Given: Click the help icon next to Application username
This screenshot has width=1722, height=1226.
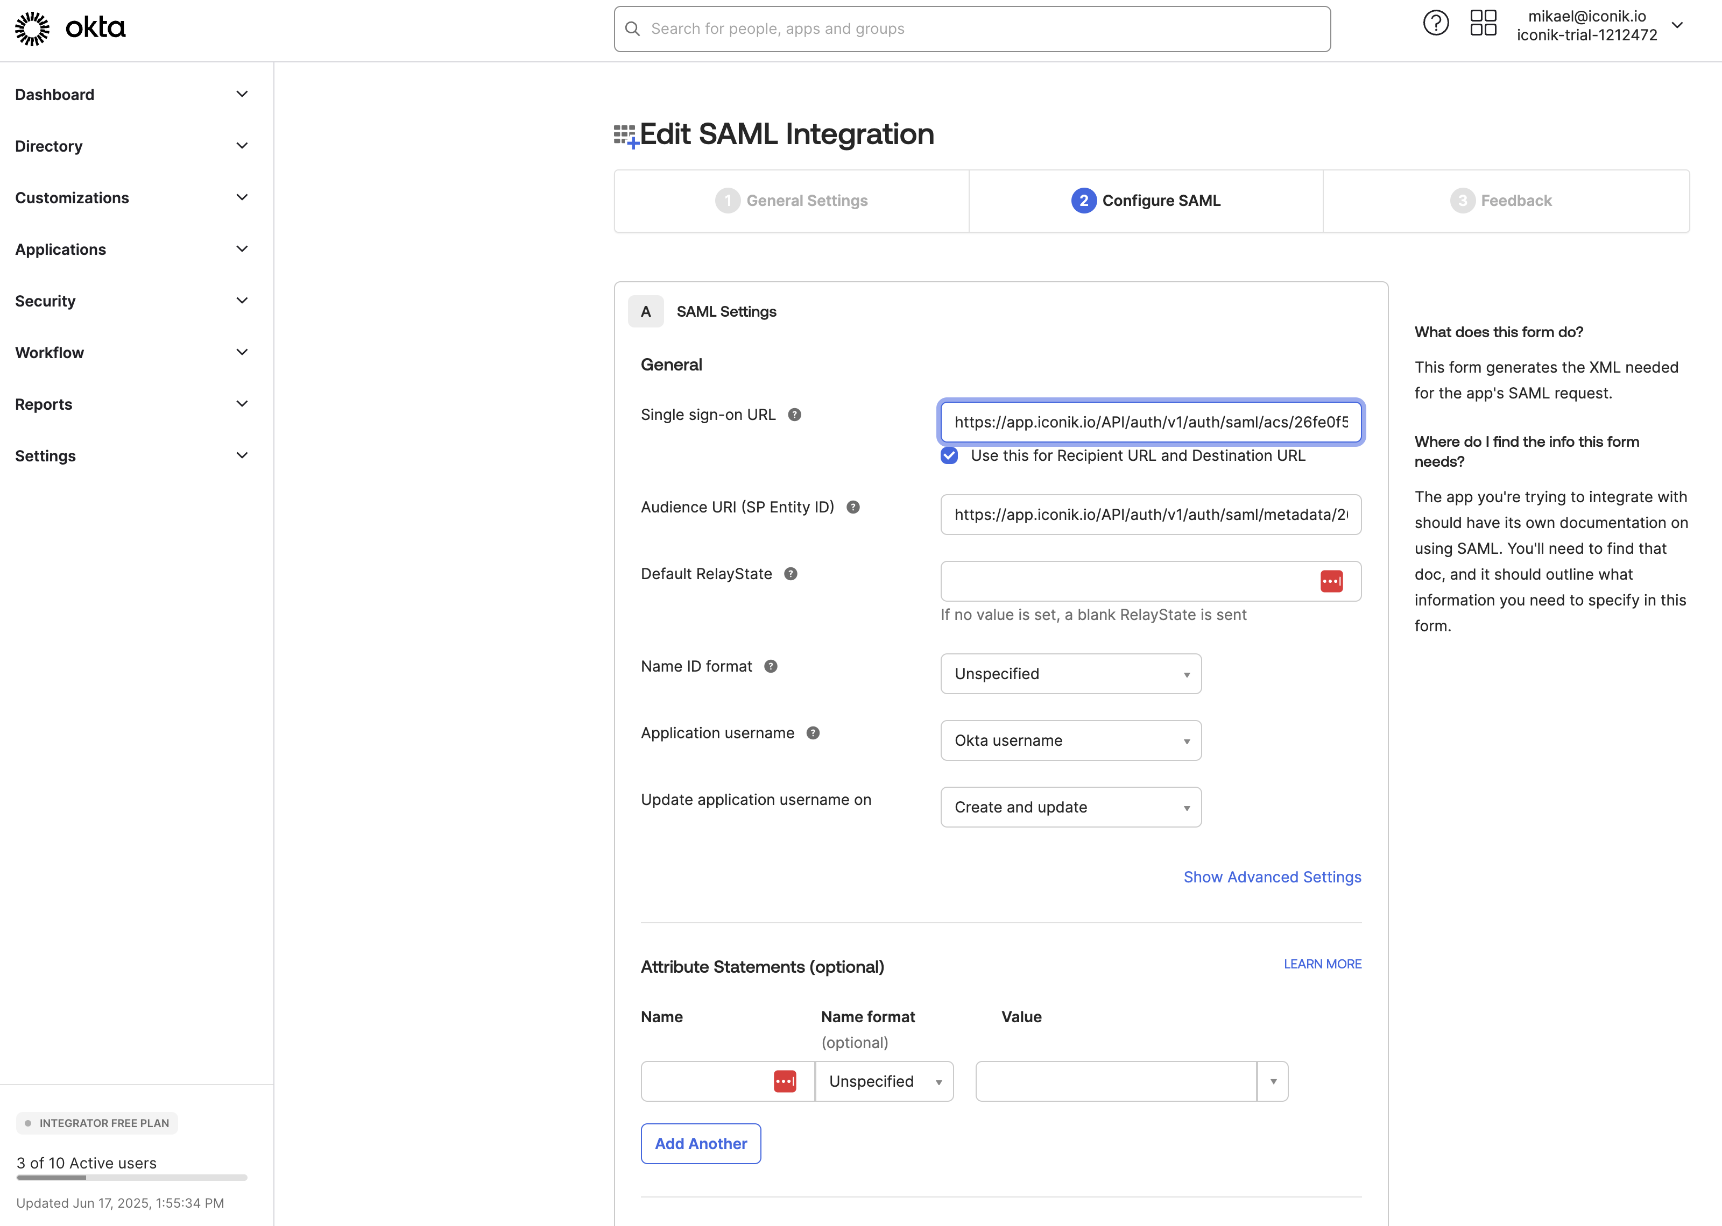Looking at the screenshot, I should [x=813, y=733].
